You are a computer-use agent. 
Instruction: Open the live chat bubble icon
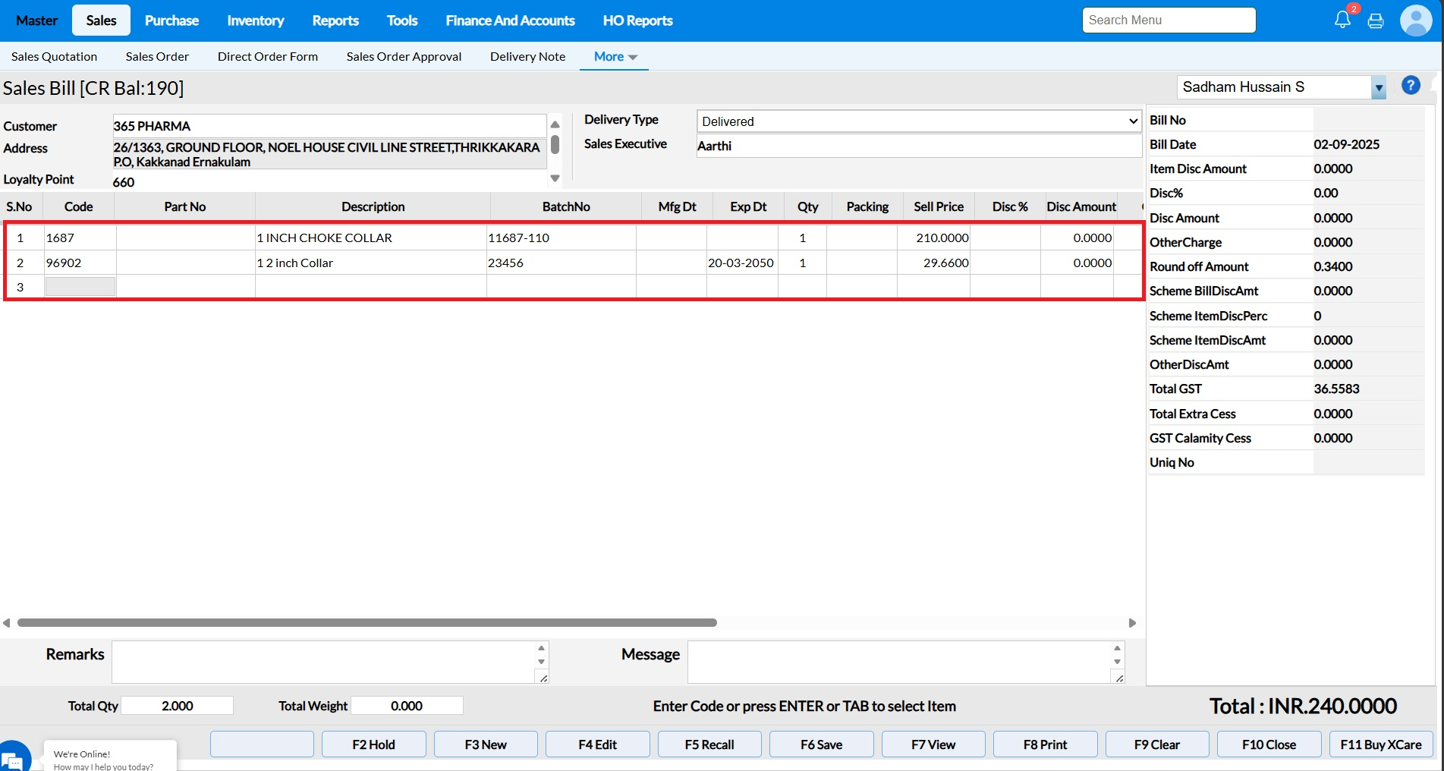coord(13,758)
